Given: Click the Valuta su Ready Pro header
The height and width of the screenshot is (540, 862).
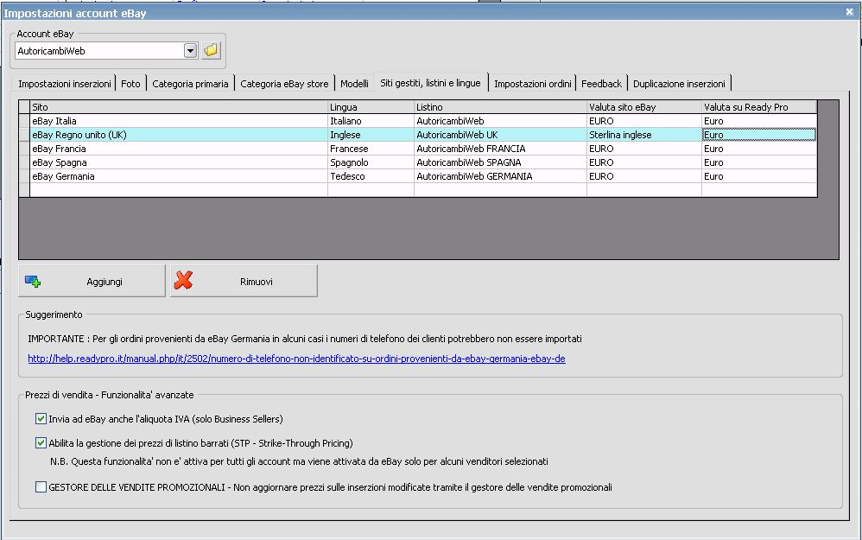Looking at the screenshot, I should (x=759, y=107).
